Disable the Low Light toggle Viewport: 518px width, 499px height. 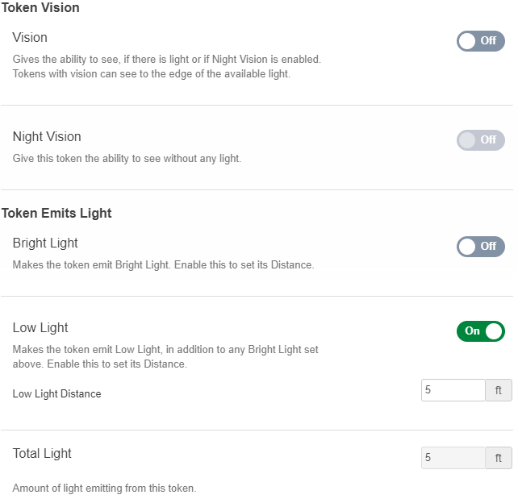click(x=480, y=331)
